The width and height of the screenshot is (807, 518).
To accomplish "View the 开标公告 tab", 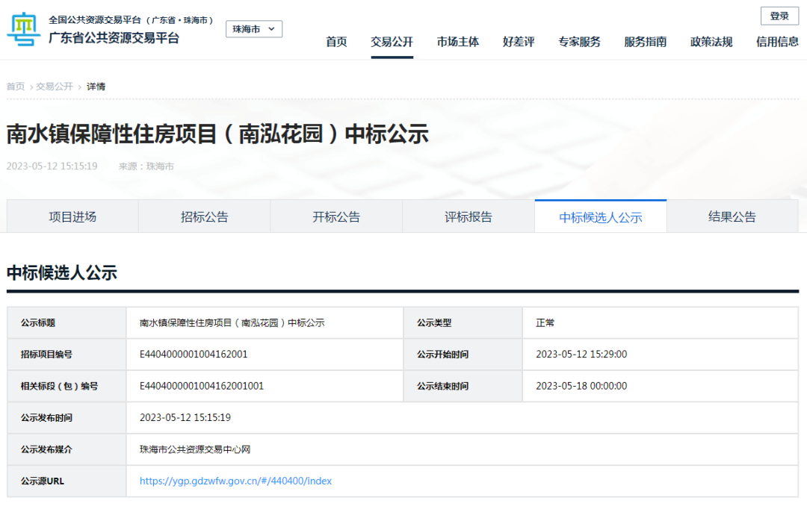I will [336, 216].
